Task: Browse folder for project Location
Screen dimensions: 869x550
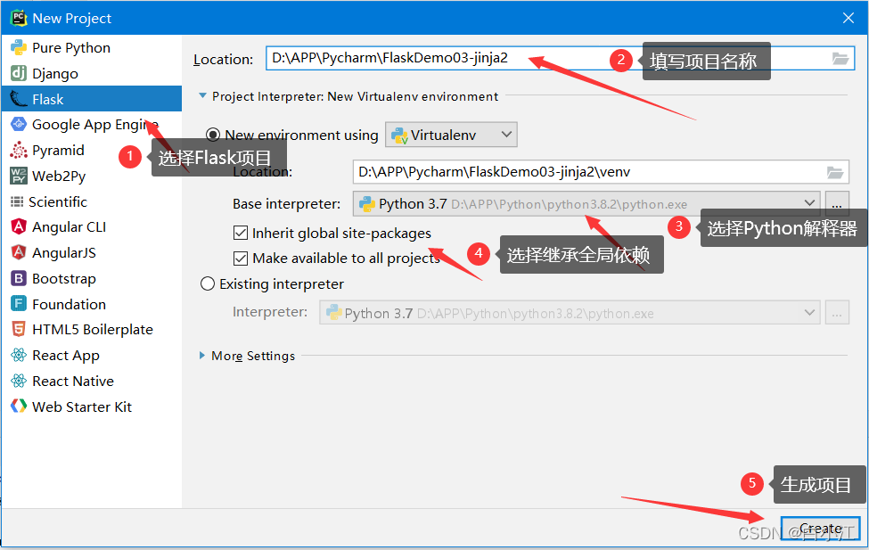Action: 840,59
